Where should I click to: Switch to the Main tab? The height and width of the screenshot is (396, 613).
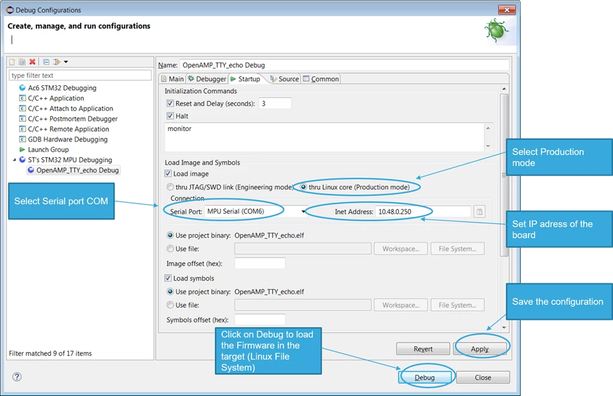click(x=172, y=78)
